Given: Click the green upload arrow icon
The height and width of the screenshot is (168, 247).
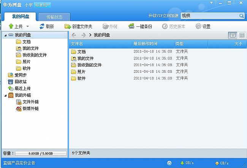Looking at the screenshot, I should 11,26.
